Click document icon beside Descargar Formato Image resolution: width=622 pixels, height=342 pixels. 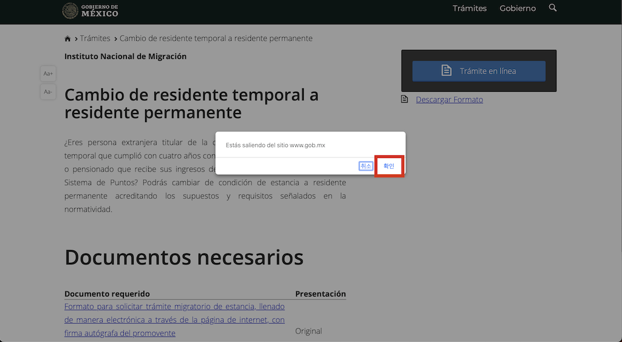404,99
